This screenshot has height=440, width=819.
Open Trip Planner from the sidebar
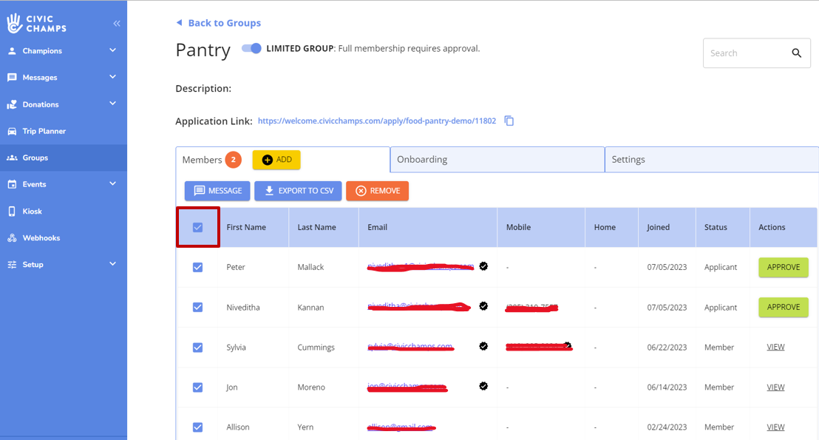44,131
